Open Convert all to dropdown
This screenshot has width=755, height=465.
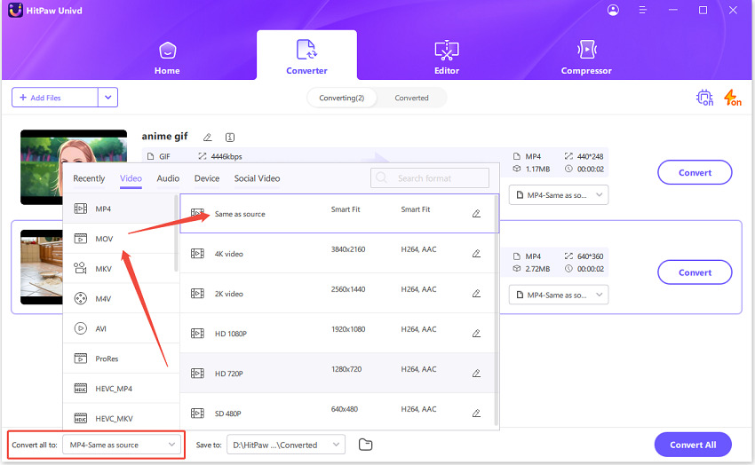[122, 445]
